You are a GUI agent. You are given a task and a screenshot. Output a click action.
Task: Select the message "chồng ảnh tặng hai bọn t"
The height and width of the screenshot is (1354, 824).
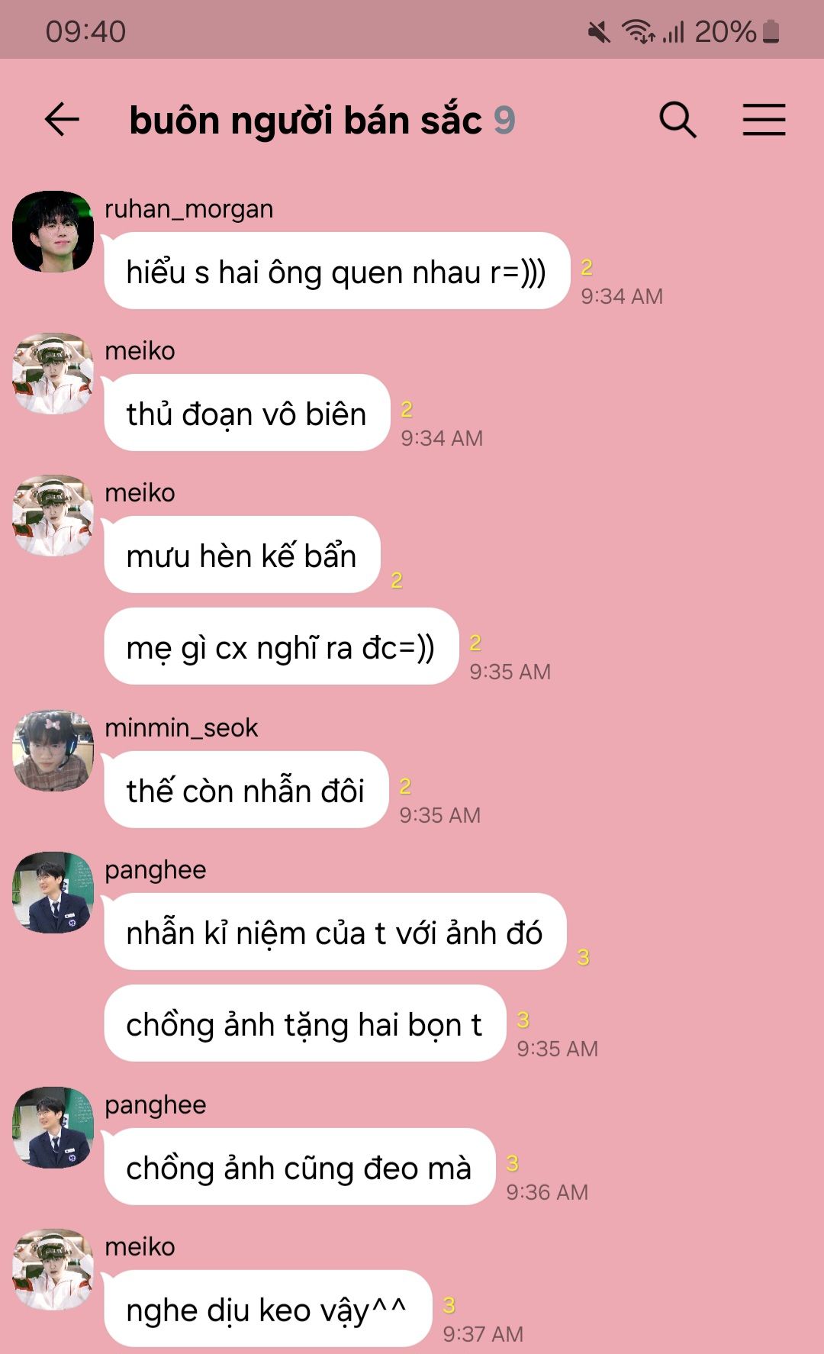304,1024
